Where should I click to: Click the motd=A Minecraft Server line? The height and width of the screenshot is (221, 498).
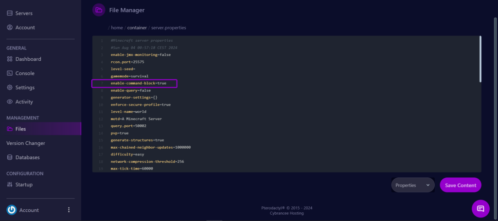pos(136,119)
